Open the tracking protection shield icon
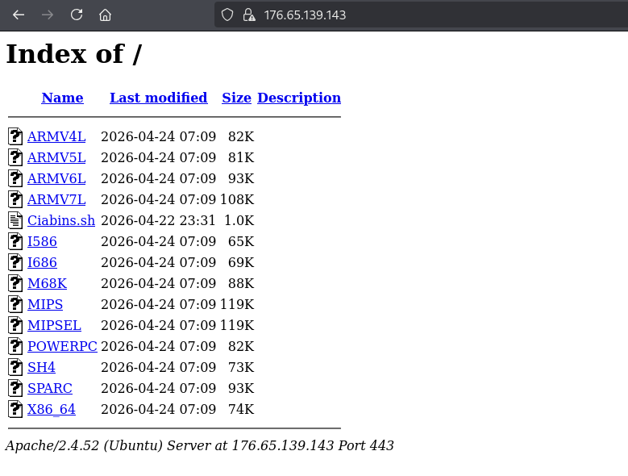 pyautogui.click(x=227, y=15)
